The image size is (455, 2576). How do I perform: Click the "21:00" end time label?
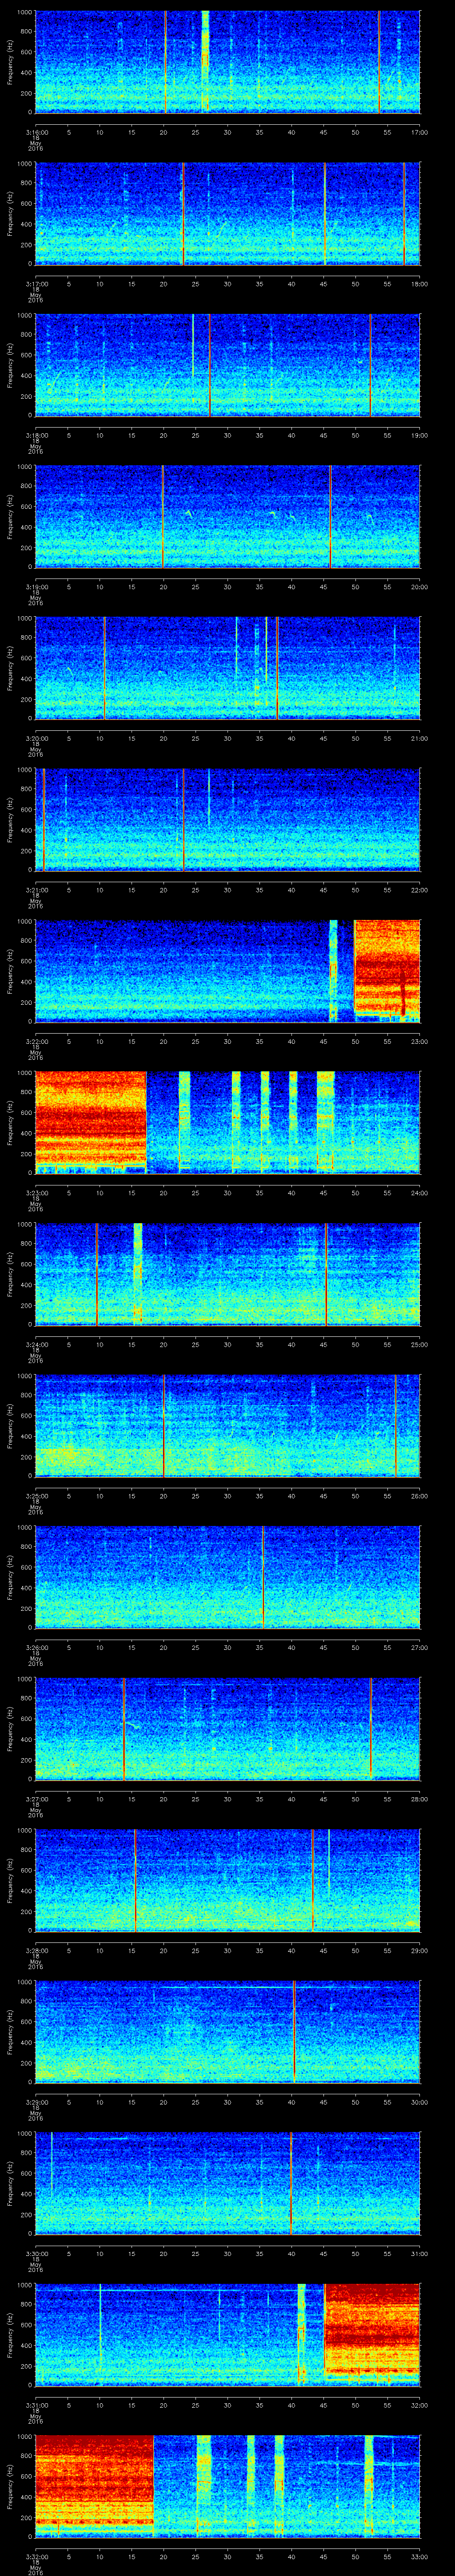[419, 737]
